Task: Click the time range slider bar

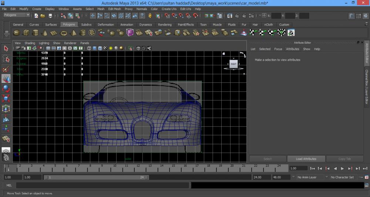Action: click(96, 177)
